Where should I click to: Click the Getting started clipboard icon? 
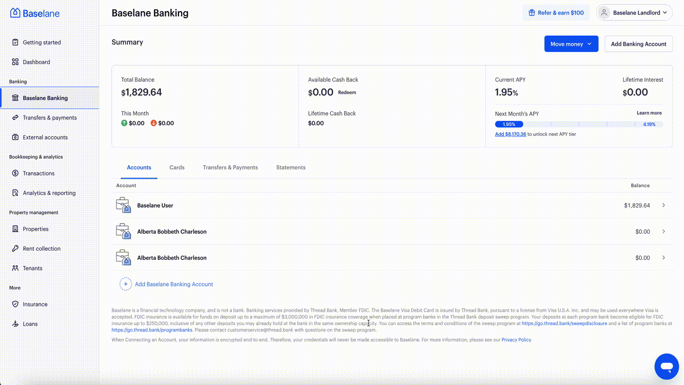pos(15,42)
